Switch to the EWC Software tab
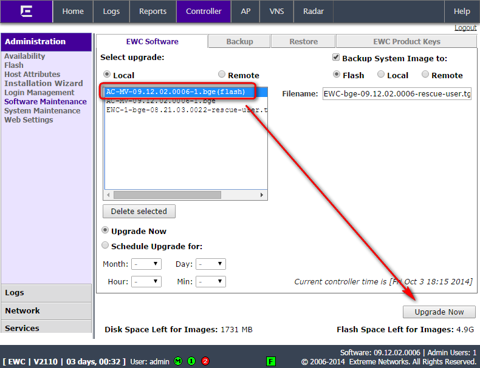Viewport: 480px width, 368px height. 152,42
